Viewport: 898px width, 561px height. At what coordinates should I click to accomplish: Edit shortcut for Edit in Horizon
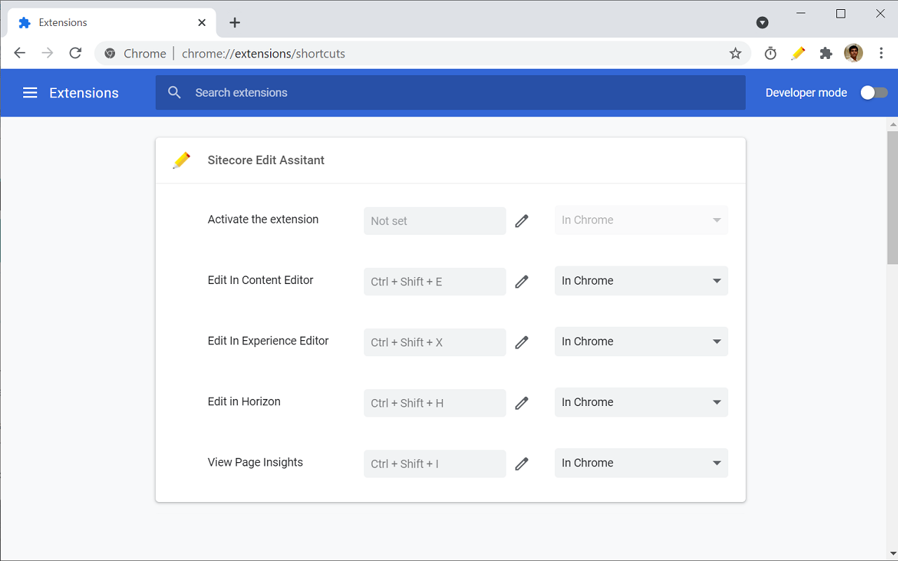pyautogui.click(x=521, y=403)
